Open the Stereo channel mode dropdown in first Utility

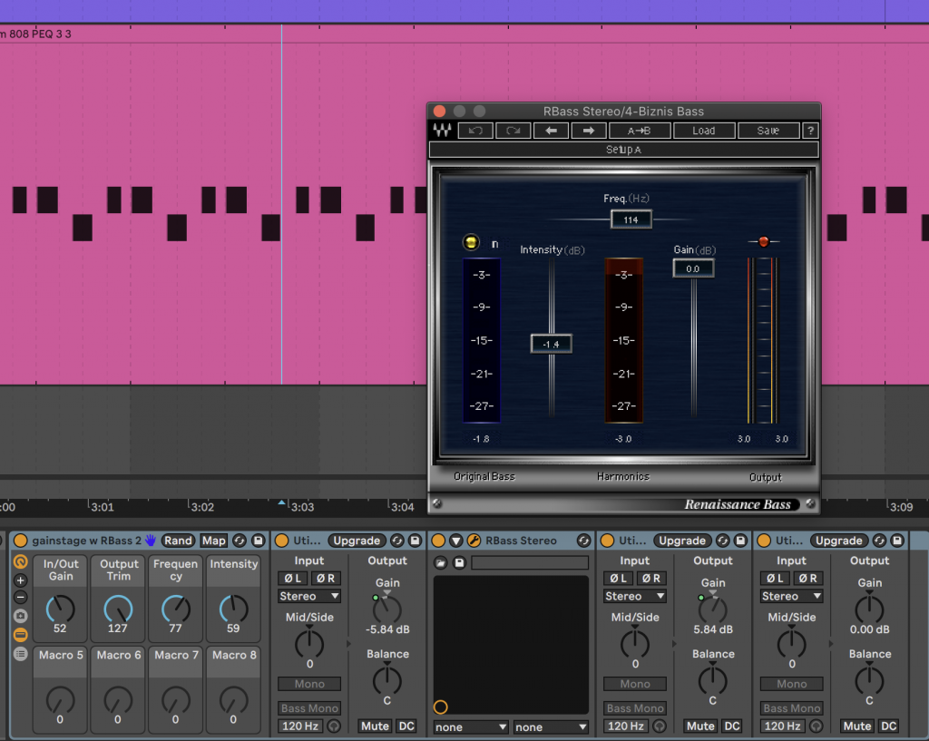coord(309,596)
